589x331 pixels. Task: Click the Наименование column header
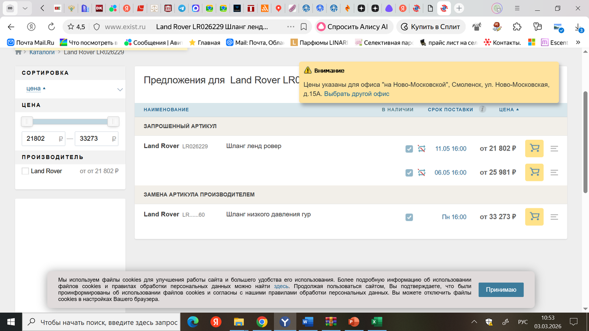166,109
